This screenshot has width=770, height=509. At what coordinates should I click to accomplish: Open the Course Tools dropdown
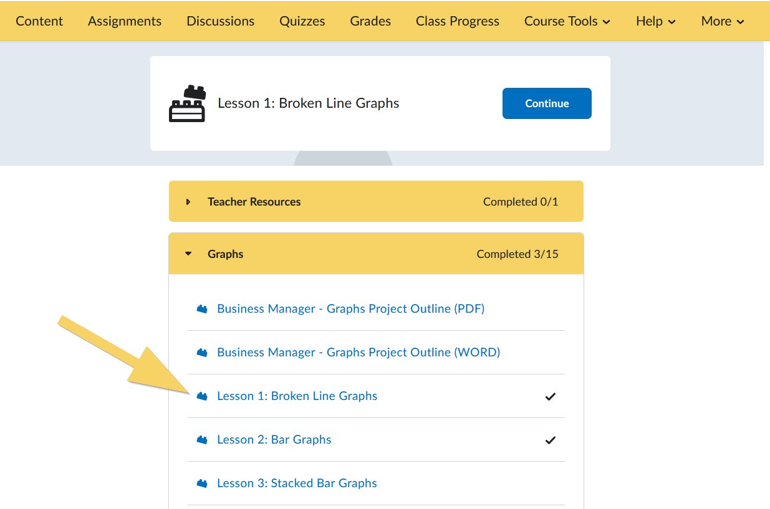[567, 21]
